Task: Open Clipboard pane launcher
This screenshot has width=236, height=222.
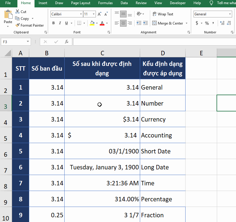Action: (x=46, y=32)
